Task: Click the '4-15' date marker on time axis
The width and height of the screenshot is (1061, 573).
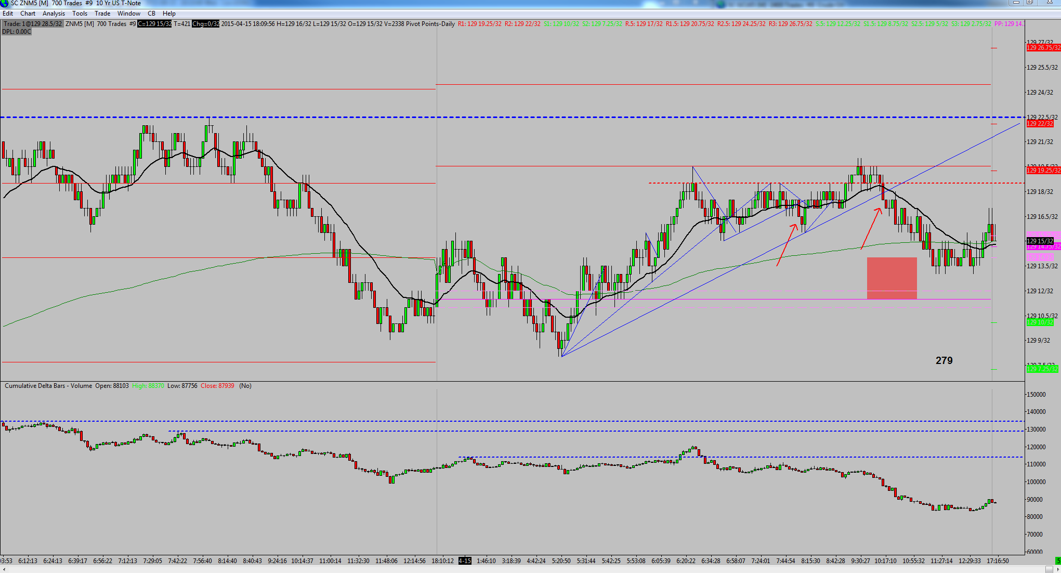Action: click(x=465, y=561)
